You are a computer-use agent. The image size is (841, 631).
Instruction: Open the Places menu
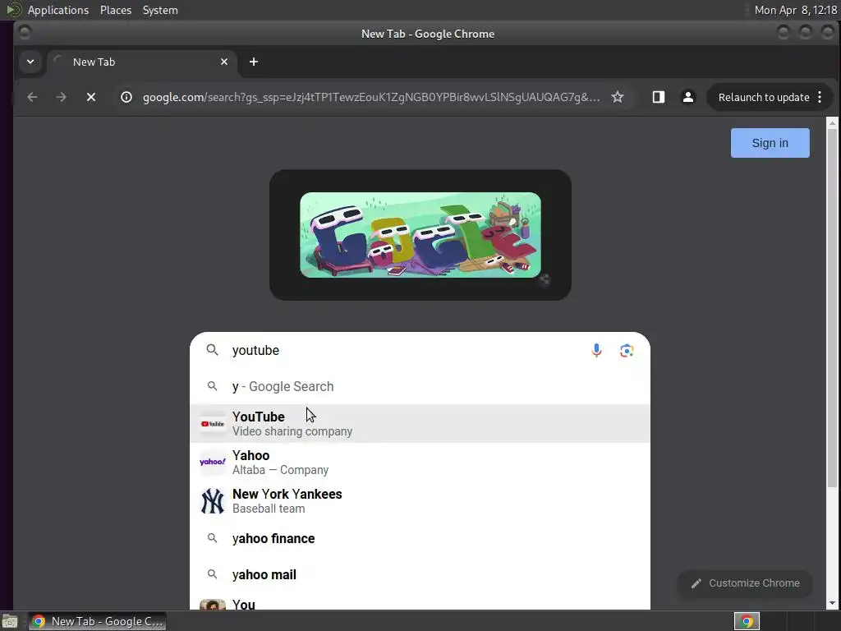click(116, 10)
